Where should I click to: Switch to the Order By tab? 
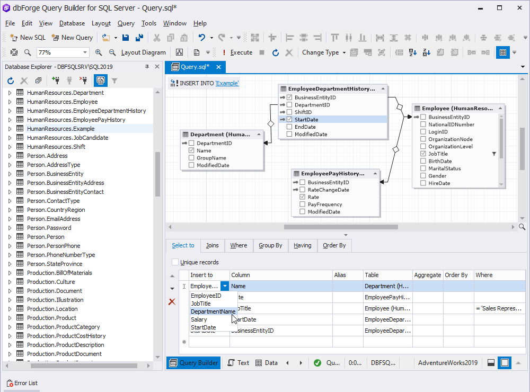[x=334, y=245]
